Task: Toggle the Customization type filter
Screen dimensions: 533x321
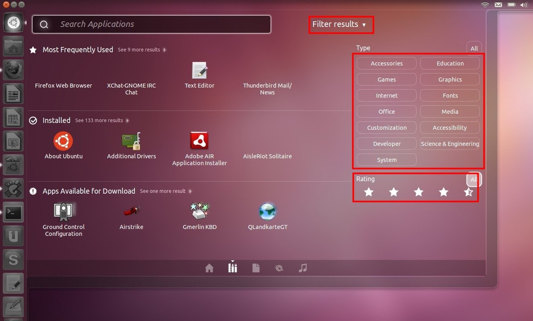Action: point(386,128)
